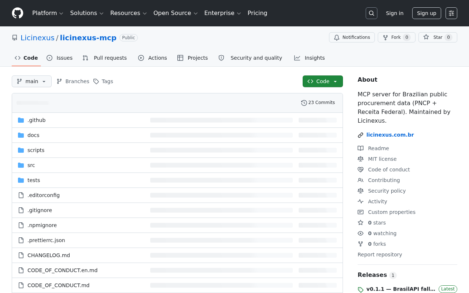Open the CODE_OF_CONDUCT.en.md file
This screenshot has width=469, height=293.
[x=63, y=270]
